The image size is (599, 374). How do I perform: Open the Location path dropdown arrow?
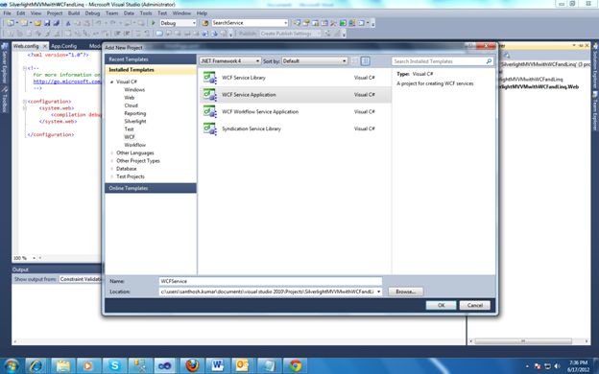378,292
